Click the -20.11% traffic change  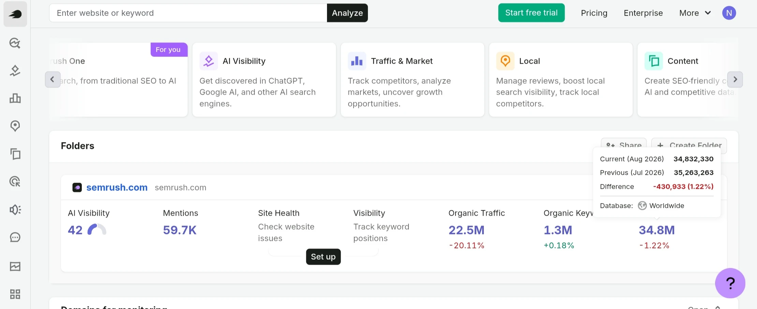tap(466, 245)
